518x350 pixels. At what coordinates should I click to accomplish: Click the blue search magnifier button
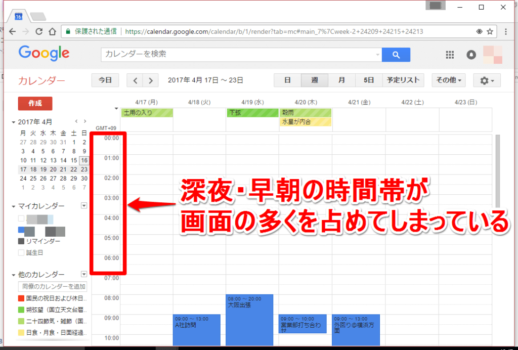396,55
